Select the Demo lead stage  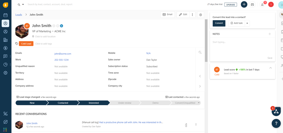coord(155,103)
